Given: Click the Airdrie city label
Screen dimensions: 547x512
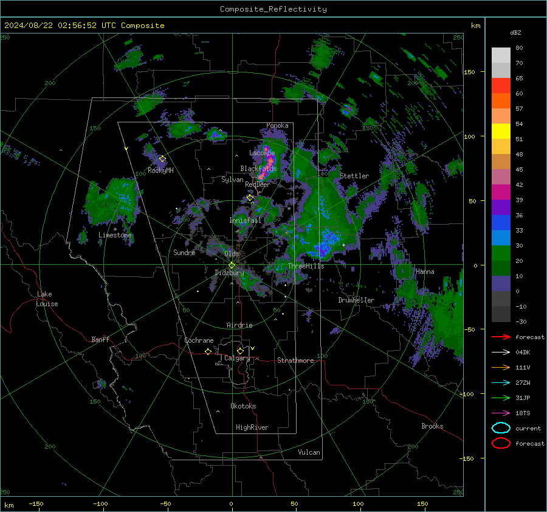Looking at the screenshot, I should [239, 325].
